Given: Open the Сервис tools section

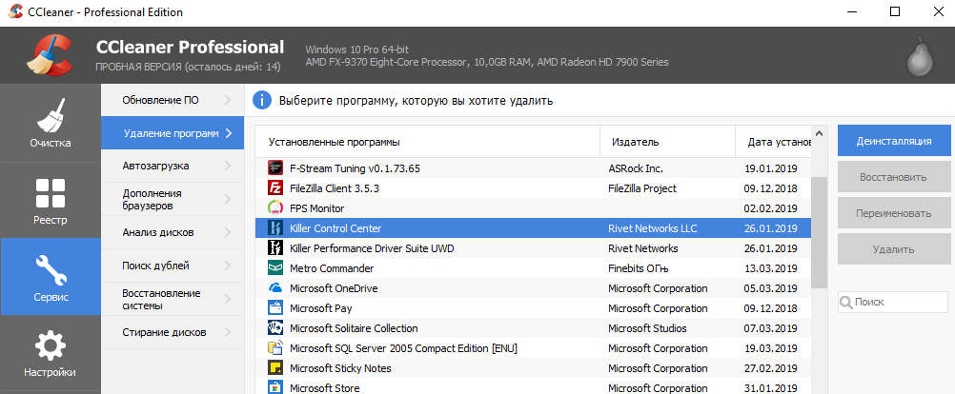Looking at the screenshot, I should click(x=50, y=276).
